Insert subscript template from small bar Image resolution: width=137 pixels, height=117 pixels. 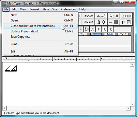click(x=105, y=29)
